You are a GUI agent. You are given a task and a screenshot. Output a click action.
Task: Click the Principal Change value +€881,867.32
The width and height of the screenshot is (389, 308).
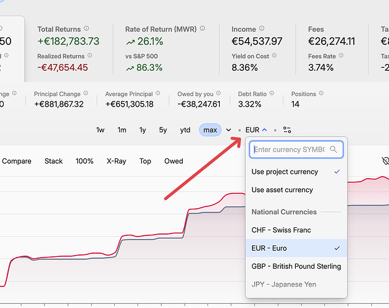pos(59,104)
